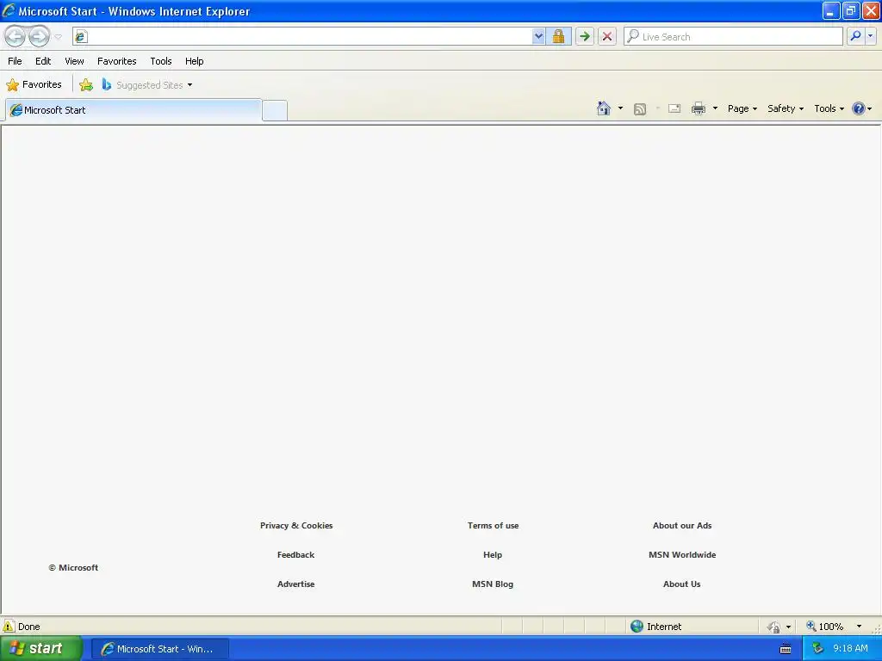Click the red Stop button

[x=607, y=36]
